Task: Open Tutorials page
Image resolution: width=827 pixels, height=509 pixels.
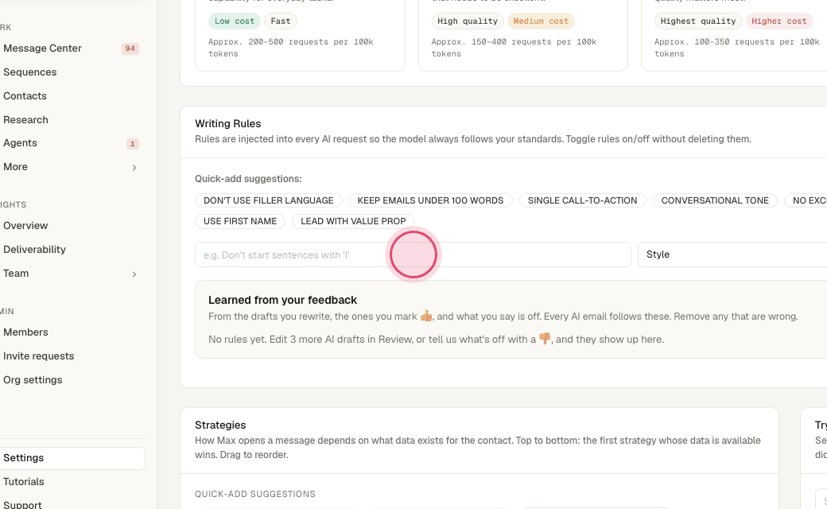Action: [x=23, y=482]
